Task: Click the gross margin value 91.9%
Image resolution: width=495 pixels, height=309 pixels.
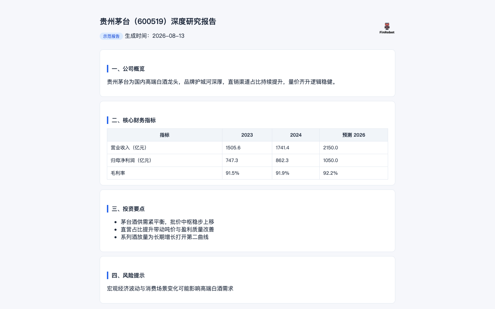Action: point(283,173)
